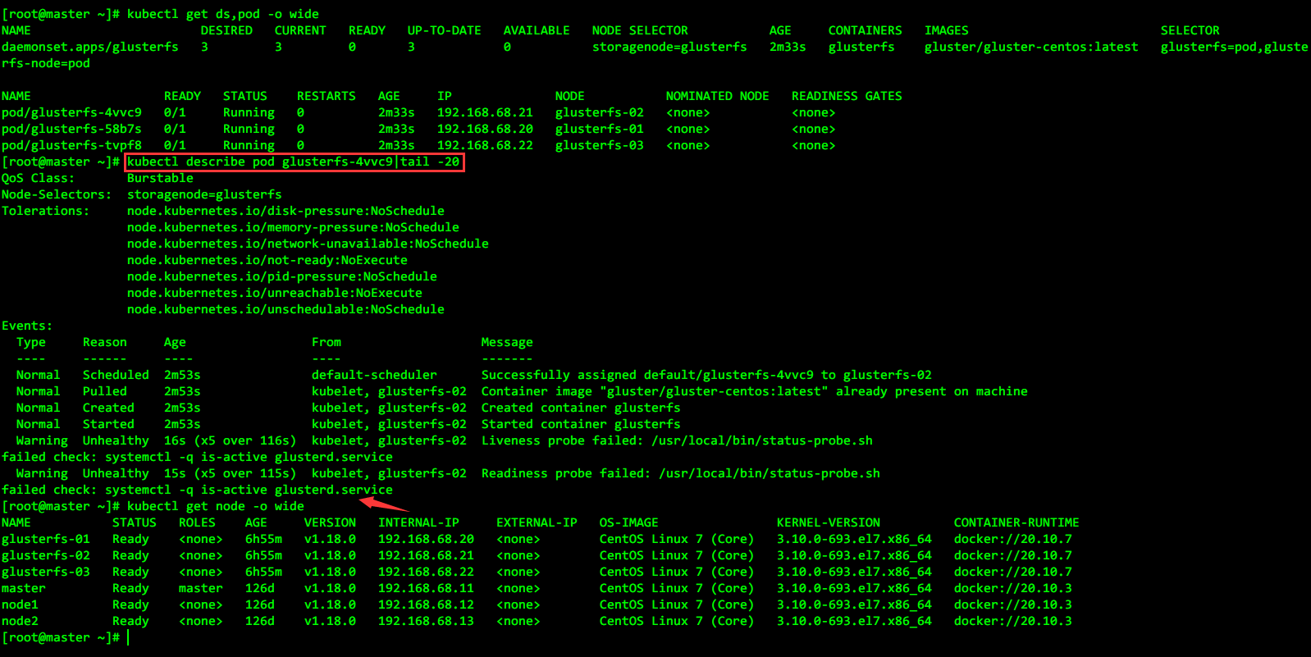Click the "KERNEL-VERSION" column header
Image resolution: width=1311 pixels, height=657 pixels.
click(x=829, y=522)
